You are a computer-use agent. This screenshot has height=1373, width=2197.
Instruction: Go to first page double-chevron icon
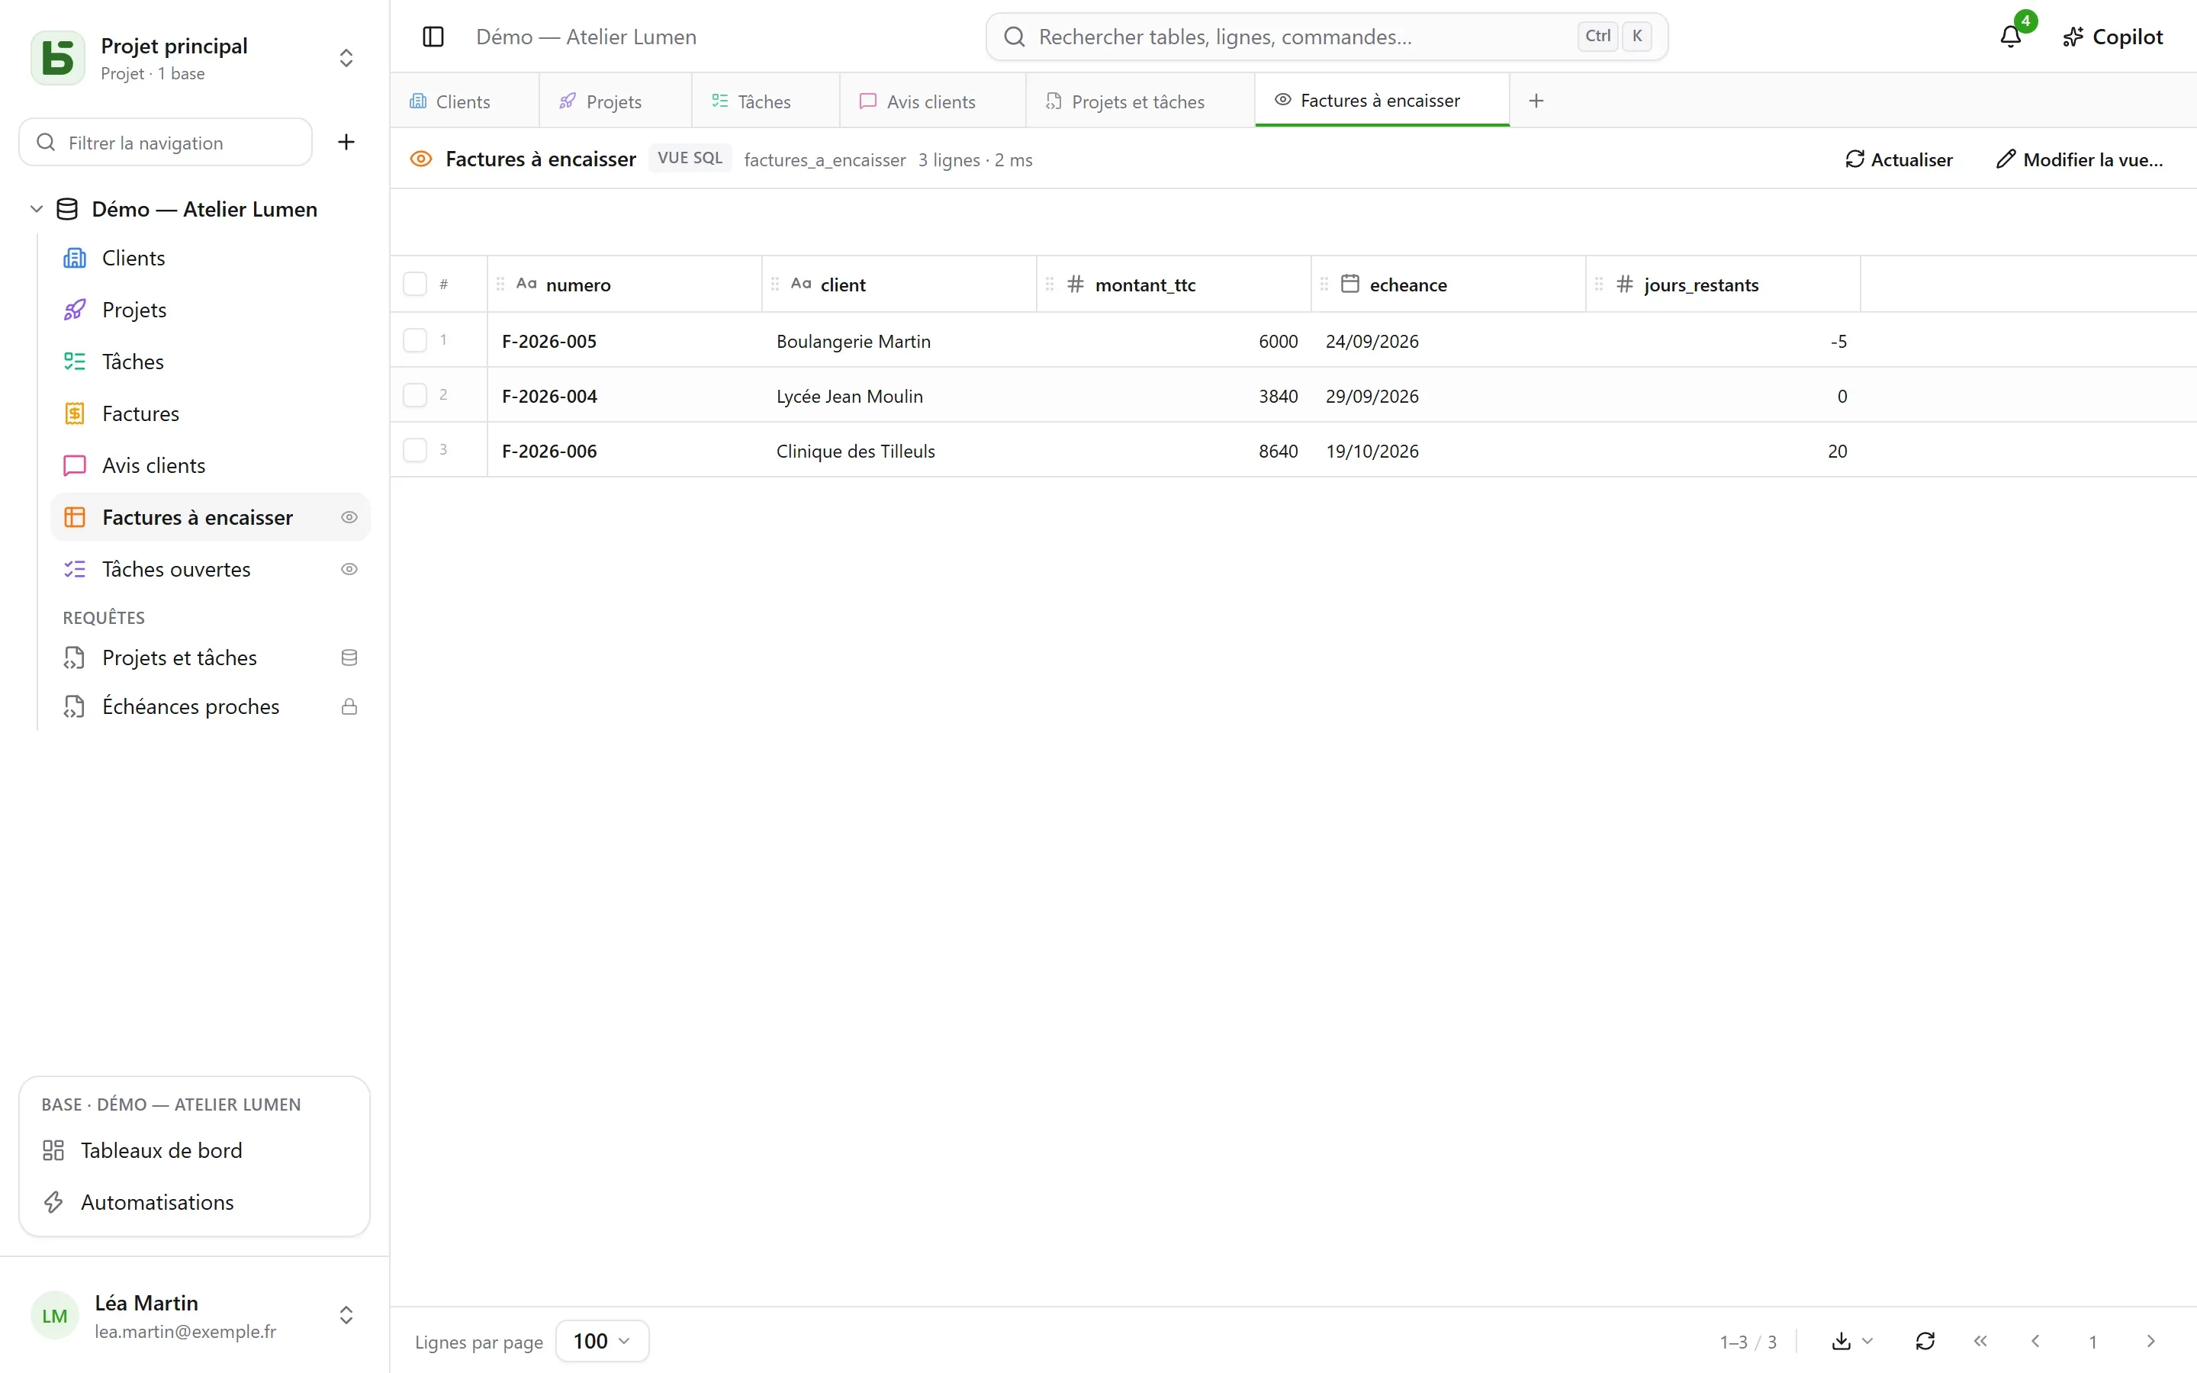click(x=1981, y=1341)
